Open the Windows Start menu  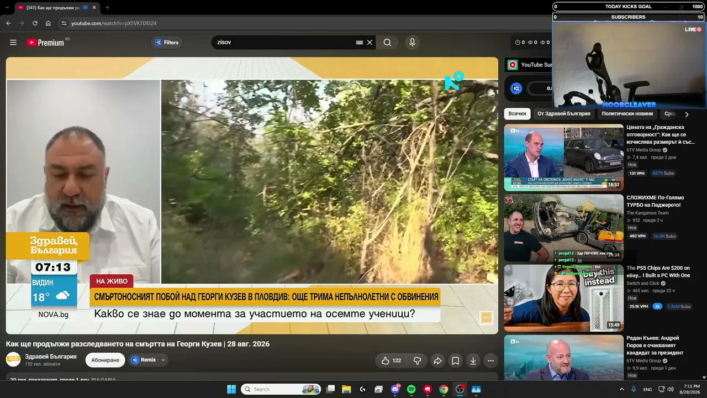click(231, 389)
